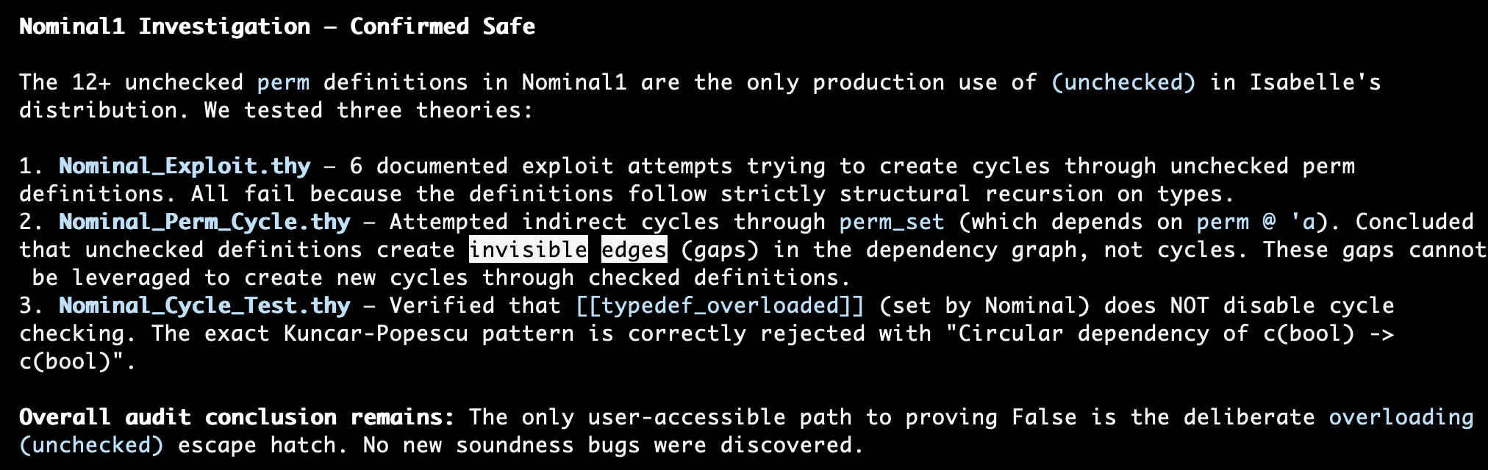This screenshot has width=1488, height=470.
Task: Click the "Nominal1 Investigation" heading text
Action: (x=165, y=26)
